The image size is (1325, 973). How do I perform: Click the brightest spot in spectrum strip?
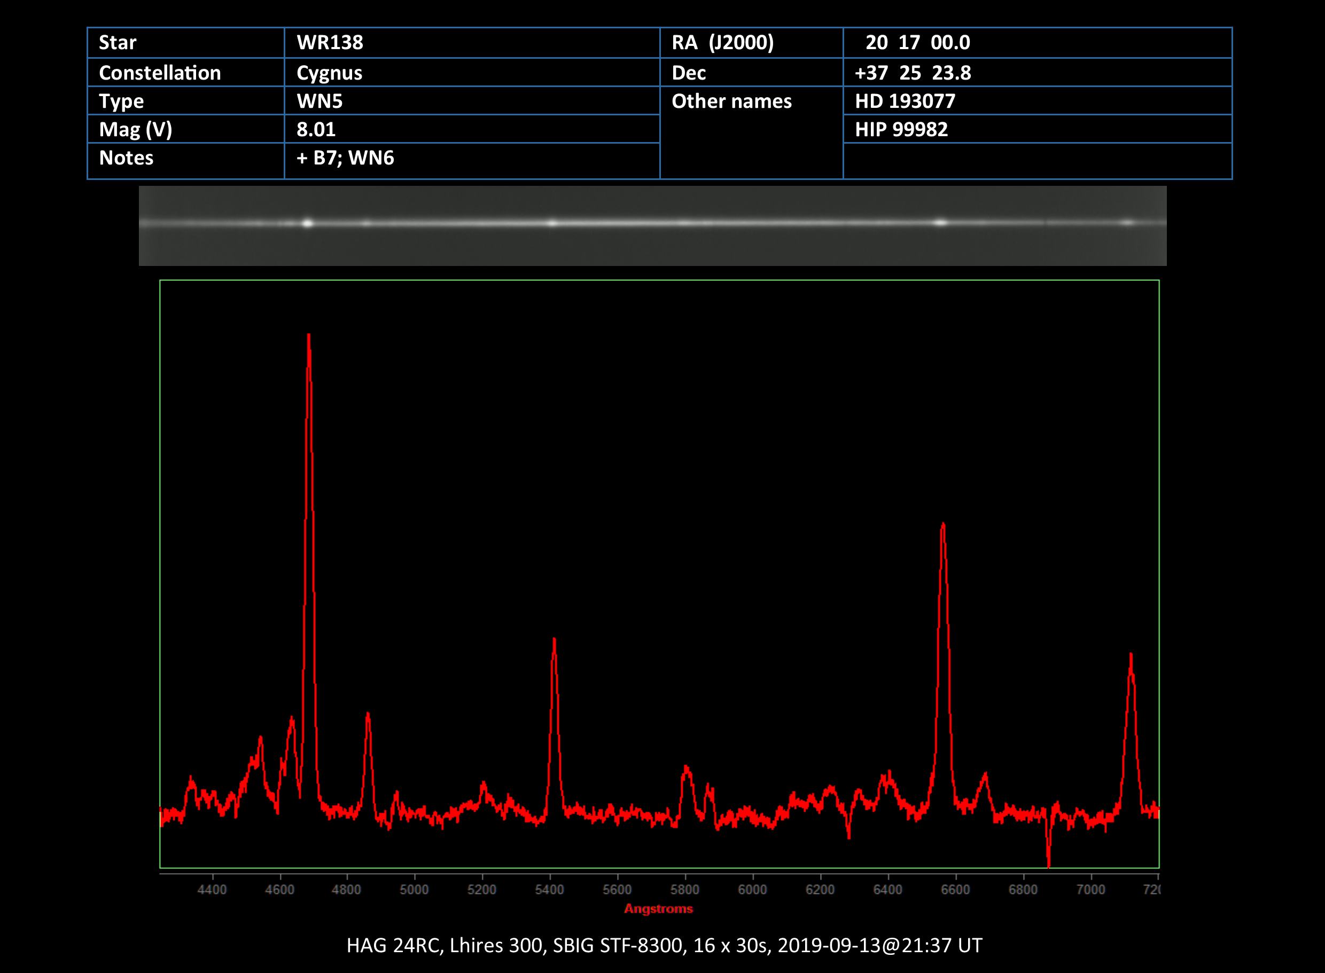[x=308, y=223]
